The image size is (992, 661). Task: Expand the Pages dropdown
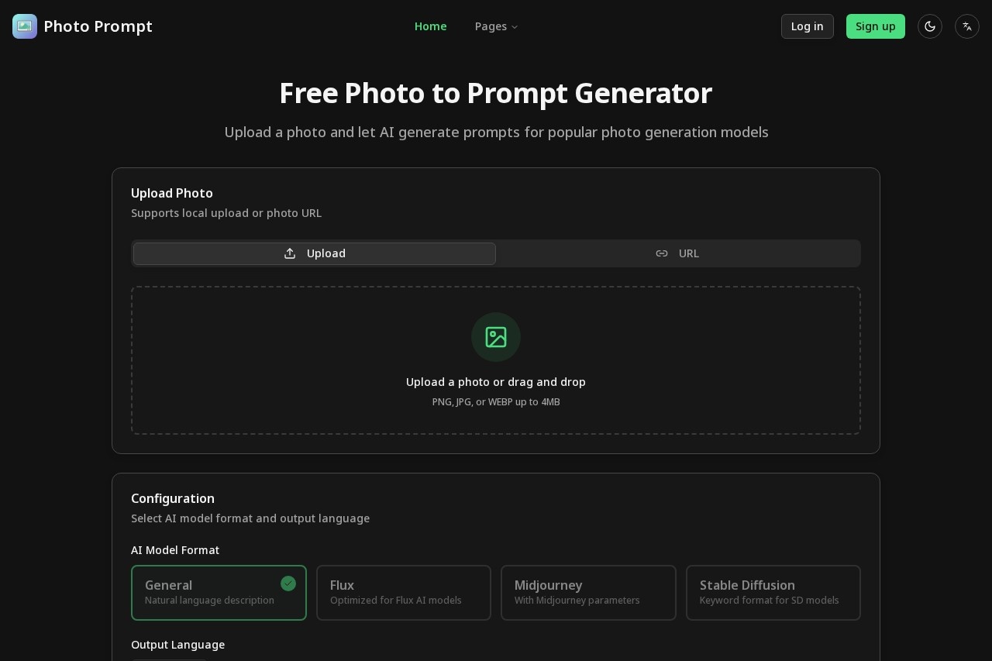[x=496, y=26]
